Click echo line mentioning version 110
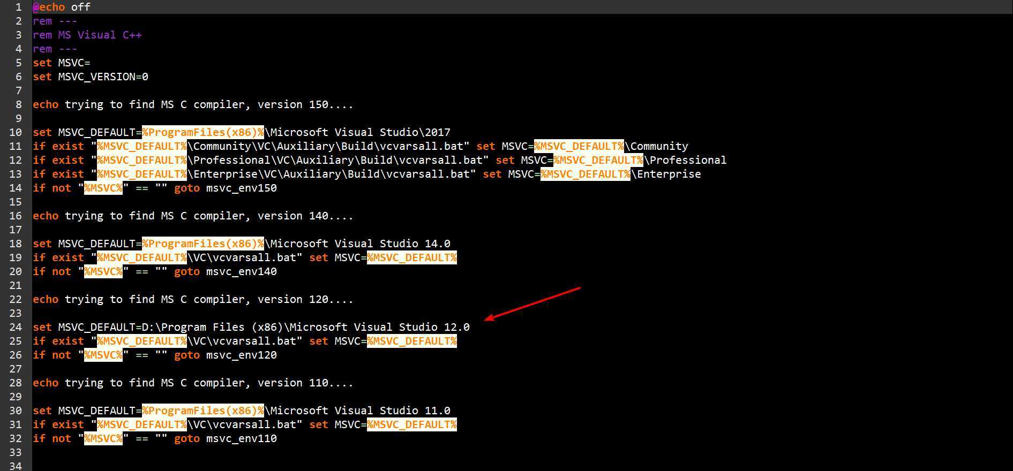Image resolution: width=1013 pixels, height=471 pixels. (193, 383)
